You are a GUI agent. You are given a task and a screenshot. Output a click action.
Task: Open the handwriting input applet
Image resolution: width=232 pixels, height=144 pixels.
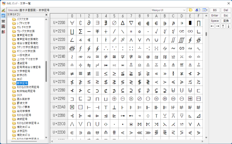[x=3, y=10]
